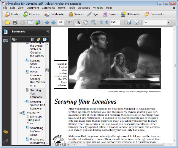
Task: Click inside the Find search box
Action: click(x=155, y=22)
